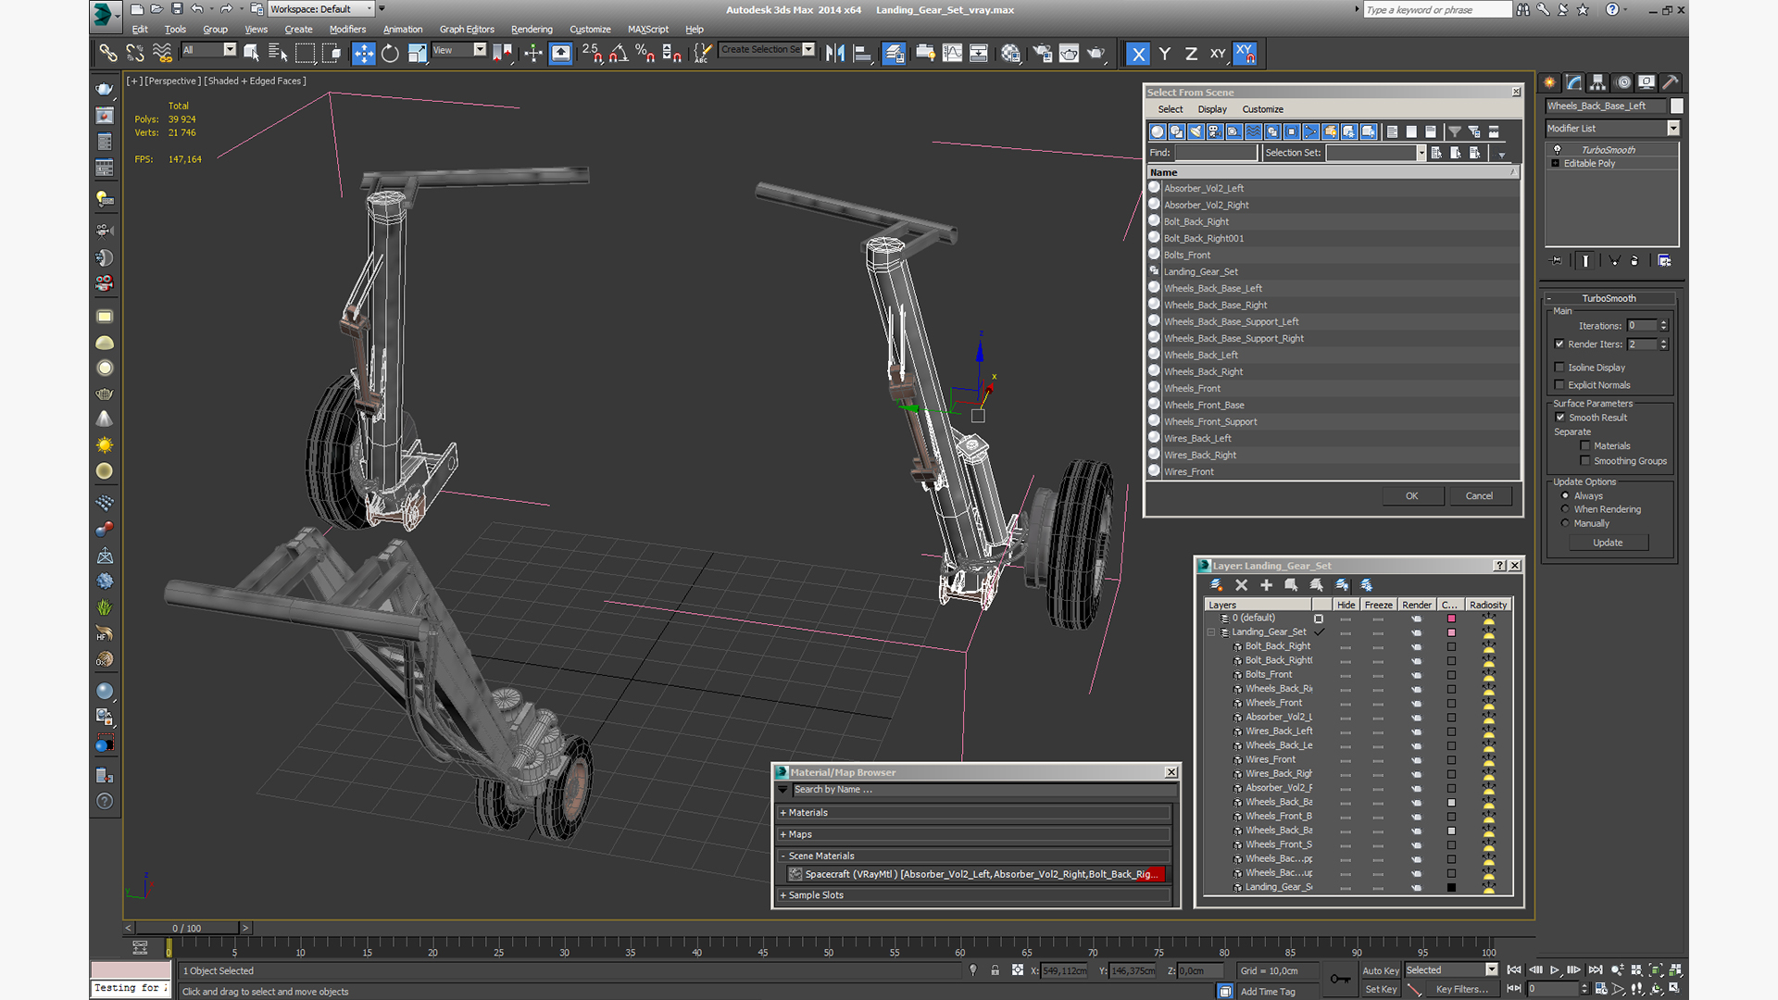
Task: Toggle the Angle Snap tool
Action: tap(619, 53)
